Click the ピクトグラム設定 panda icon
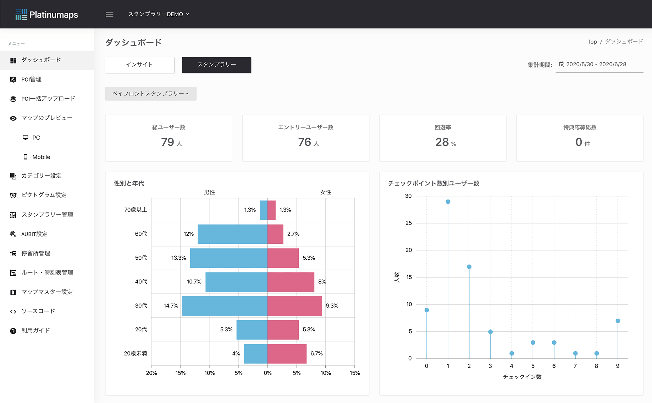The height and width of the screenshot is (403, 652). [x=13, y=195]
